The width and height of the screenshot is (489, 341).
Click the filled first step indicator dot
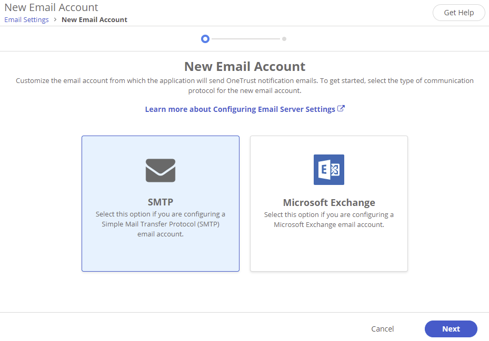[x=205, y=39]
